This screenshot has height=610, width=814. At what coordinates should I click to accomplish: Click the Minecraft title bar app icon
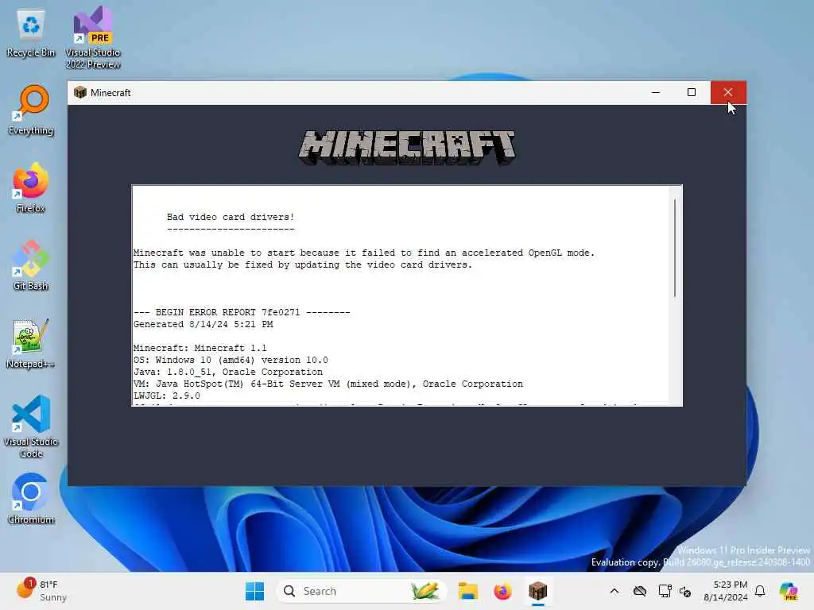click(x=80, y=92)
